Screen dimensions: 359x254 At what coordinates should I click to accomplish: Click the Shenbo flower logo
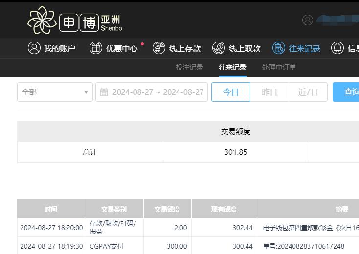42,20
